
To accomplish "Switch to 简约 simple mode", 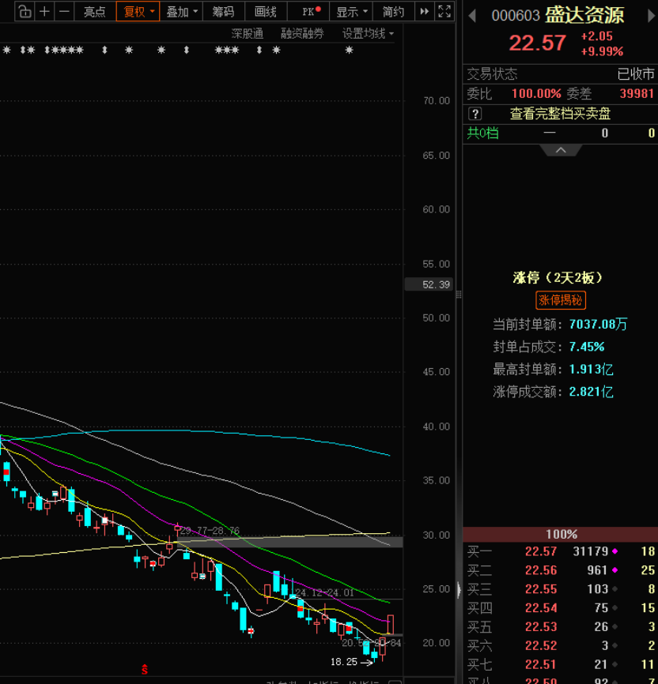I will point(393,11).
